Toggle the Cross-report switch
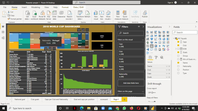The height and width of the screenshot is (111, 198). 153,93
